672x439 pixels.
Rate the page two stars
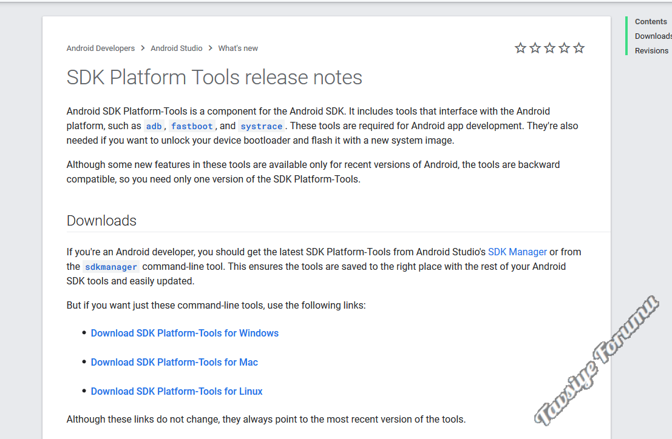535,48
